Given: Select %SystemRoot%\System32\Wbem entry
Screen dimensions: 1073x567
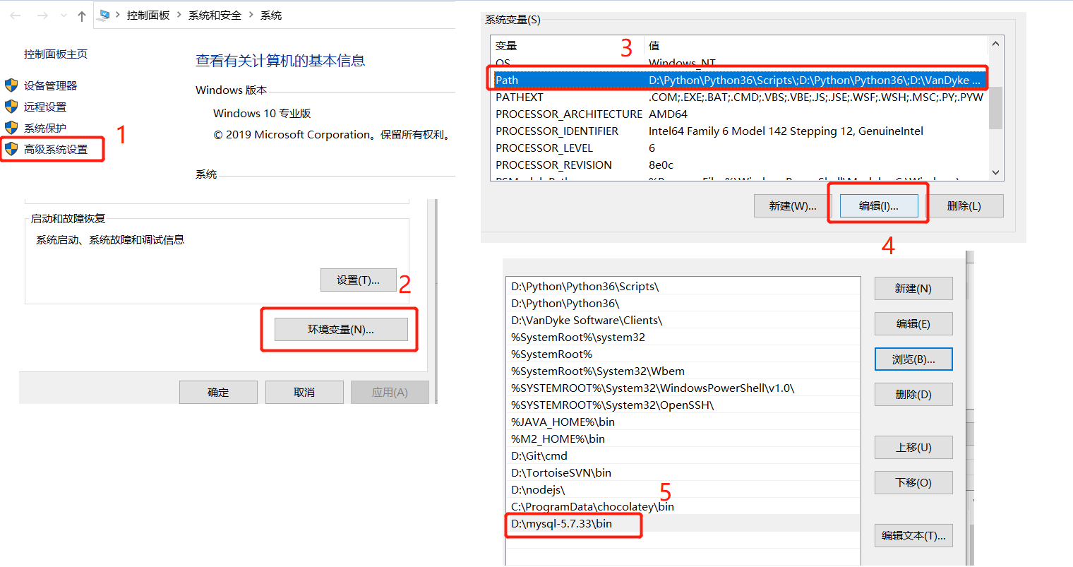Looking at the screenshot, I should click(x=683, y=371).
